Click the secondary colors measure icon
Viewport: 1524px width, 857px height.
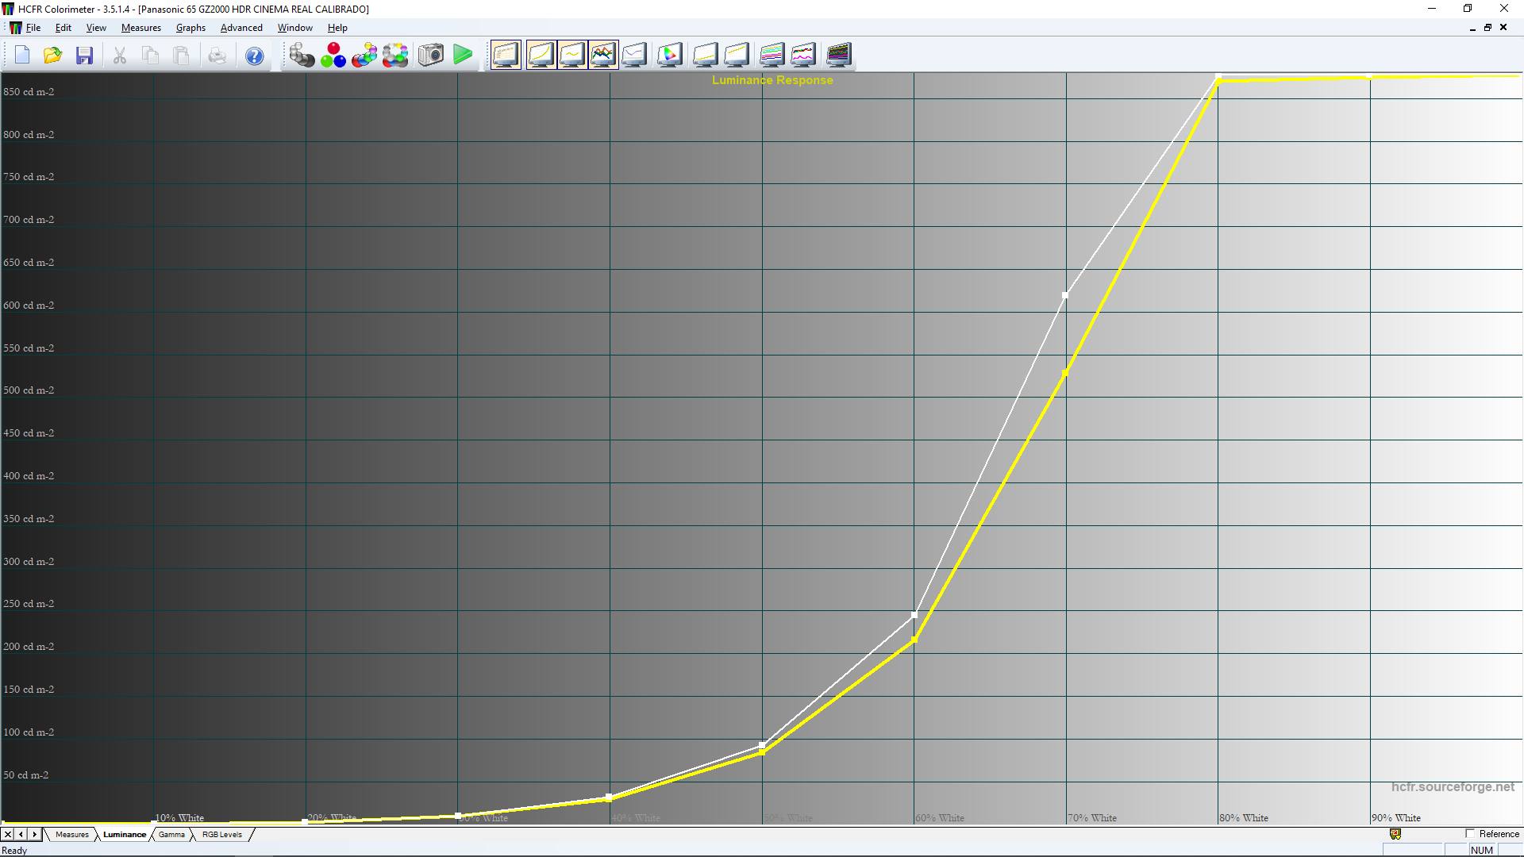[x=364, y=55]
